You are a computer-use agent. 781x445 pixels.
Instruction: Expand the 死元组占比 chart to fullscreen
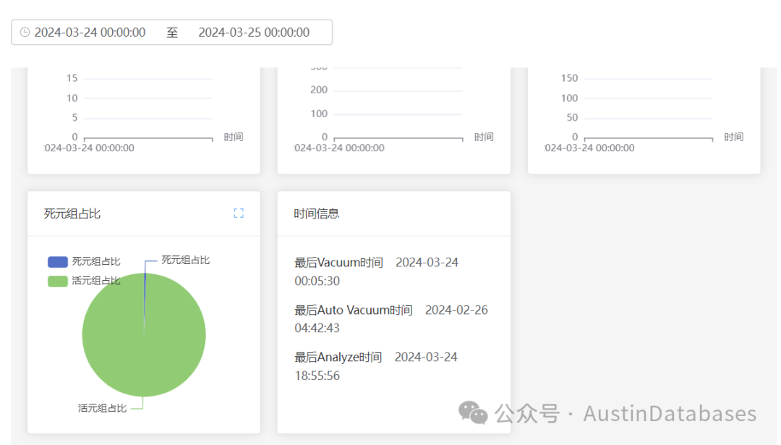click(239, 213)
